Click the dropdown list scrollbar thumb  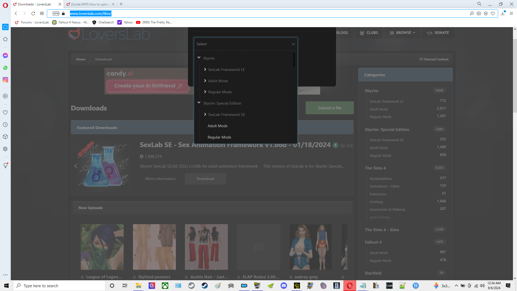tap(294, 59)
